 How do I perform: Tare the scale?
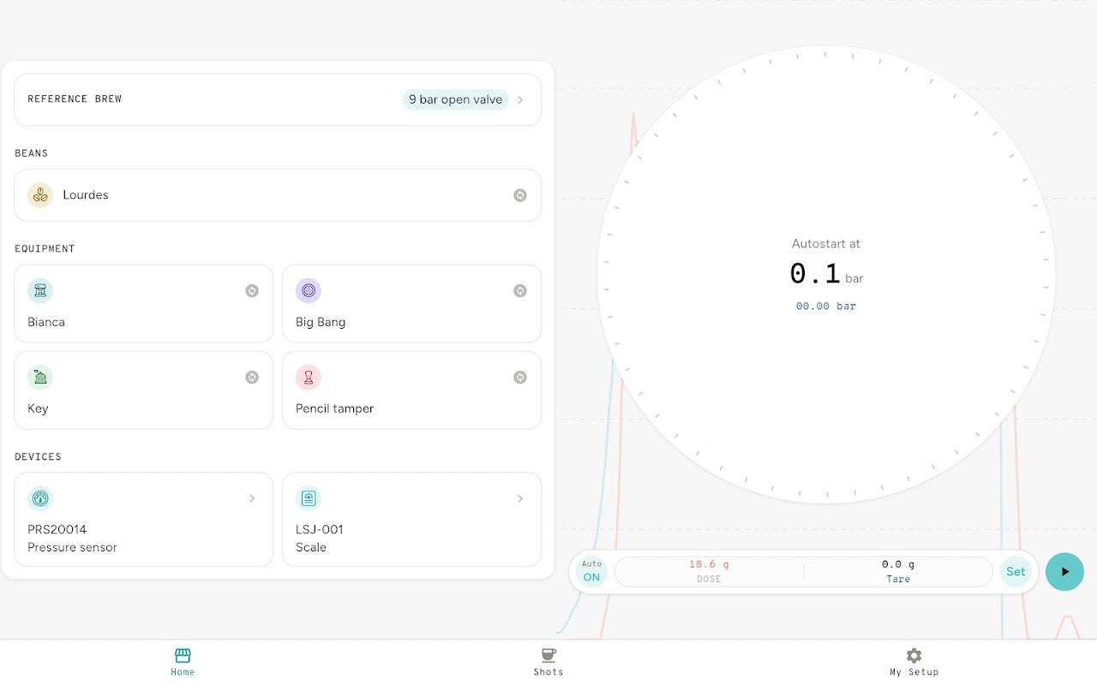click(898, 571)
